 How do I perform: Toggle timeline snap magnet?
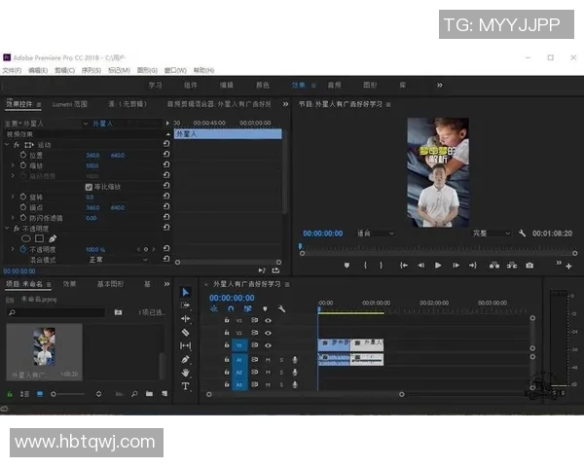(231, 308)
